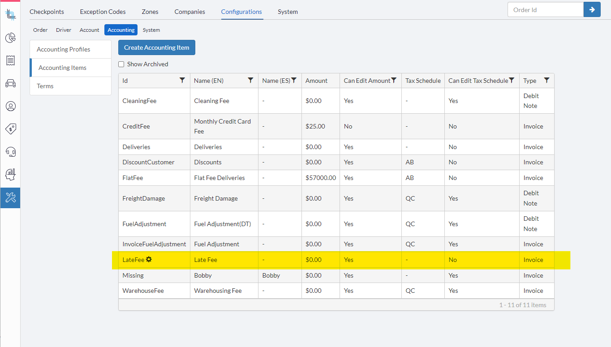Open the car drivers sidebar icon

tap(10, 83)
